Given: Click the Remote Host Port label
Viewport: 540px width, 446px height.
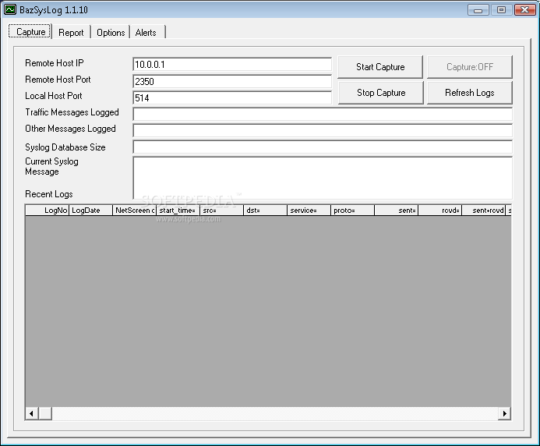Looking at the screenshot, I should pos(58,80).
